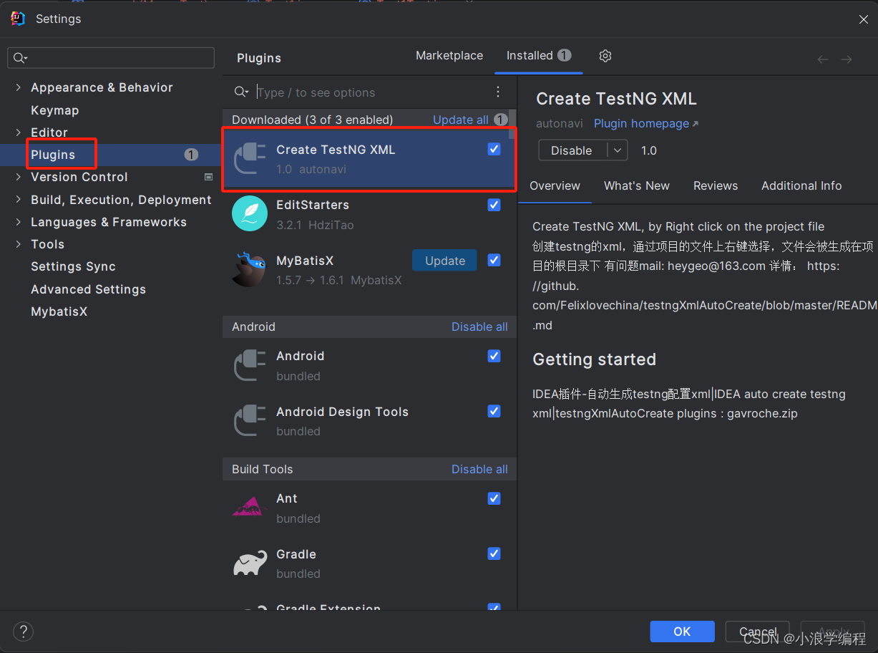Click the Downloaded (3 of 3 enabled) header
Viewport: 878px width, 653px height.
[x=313, y=120]
